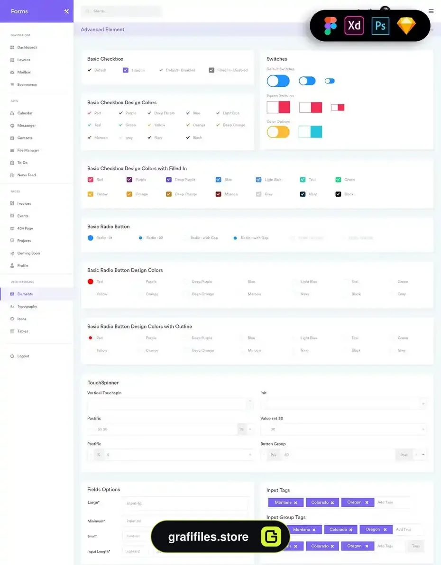Remove the Montana tag in Input Tags
Viewport: 441px width, 565px height.
click(296, 502)
